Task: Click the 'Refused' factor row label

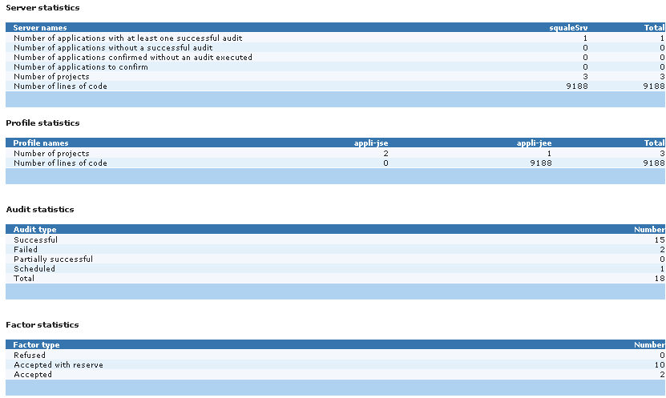Action: coord(30,355)
